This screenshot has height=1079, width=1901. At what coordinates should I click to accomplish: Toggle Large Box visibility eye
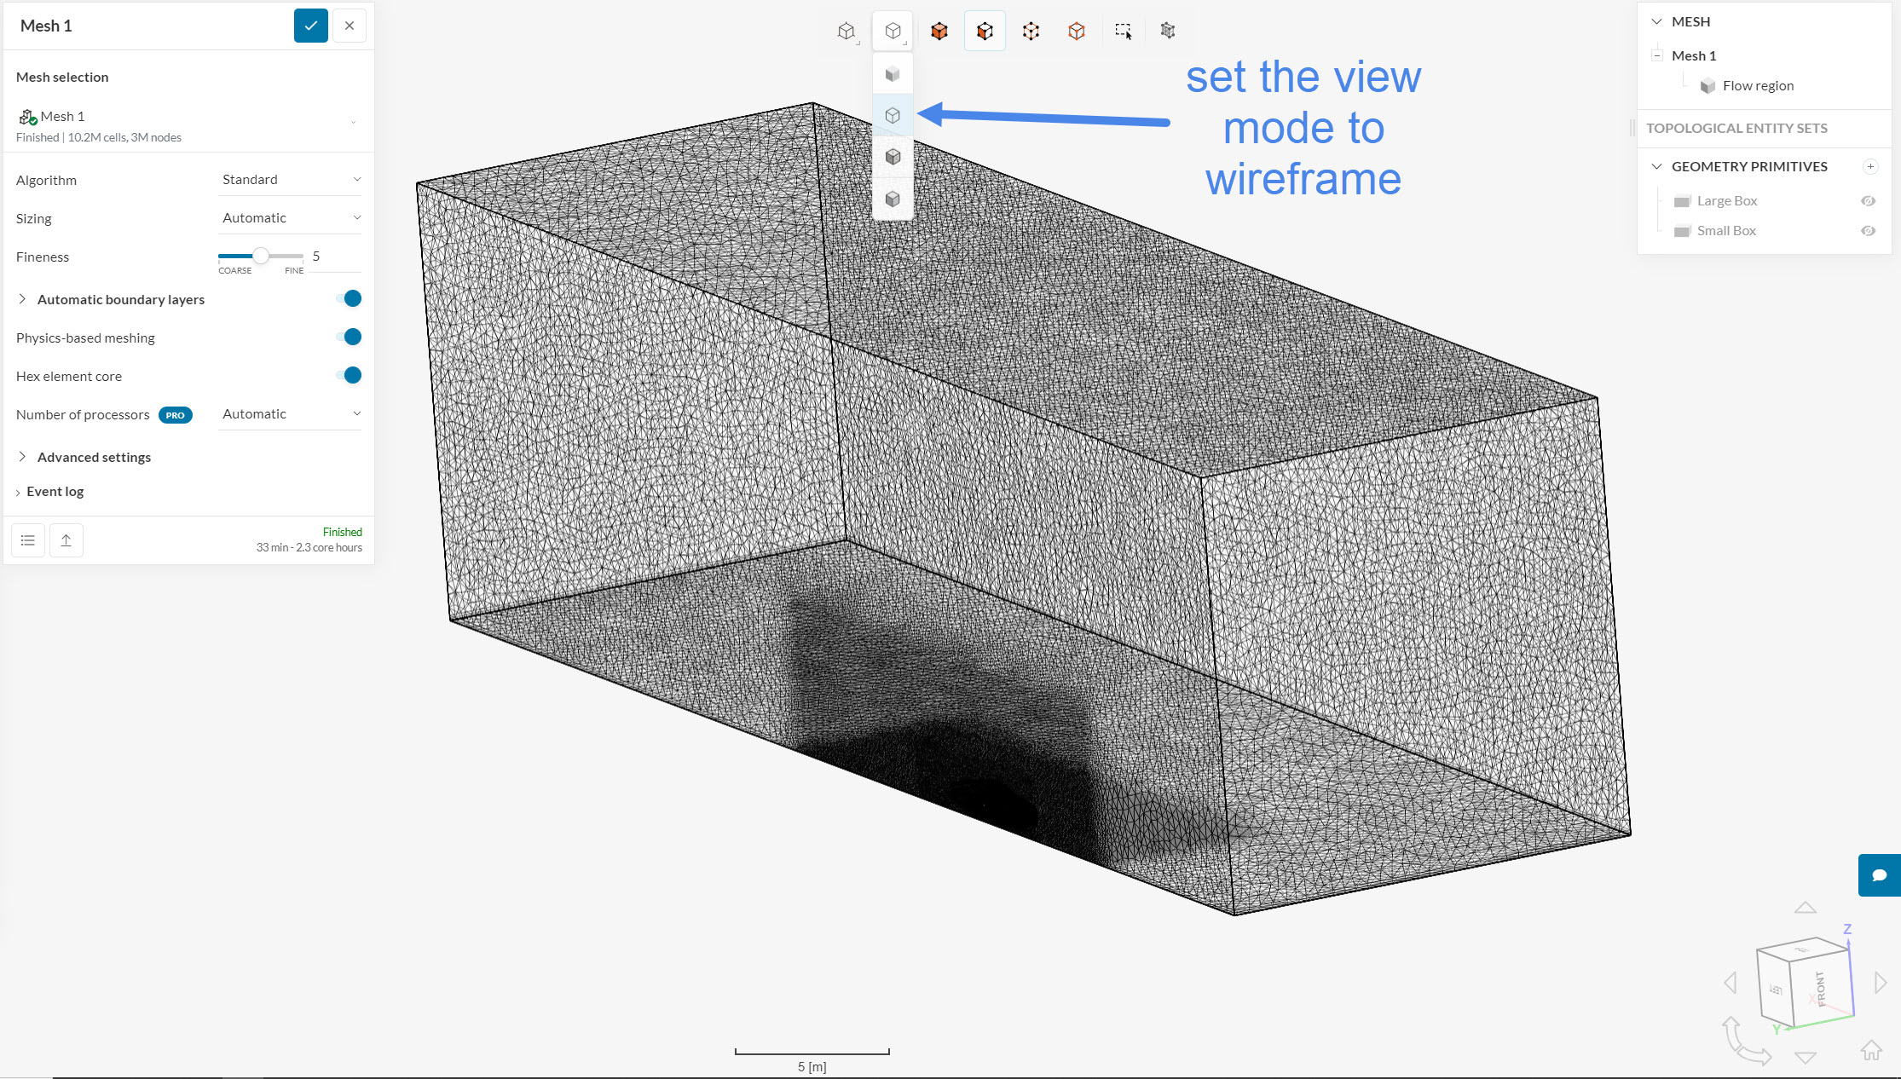(1868, 201)
